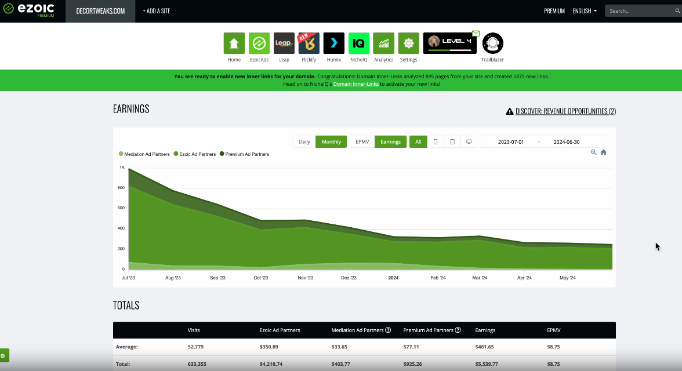The width and height of the screenshot is (682, 371).
Task: Click the EPMV column header
Action: coord(553,330)
